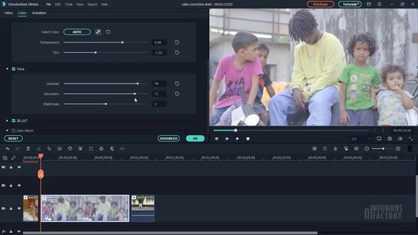Image resolution: width=418 pixels, height=235 pixels.
Task: Click the OK button
Action: 195,138
